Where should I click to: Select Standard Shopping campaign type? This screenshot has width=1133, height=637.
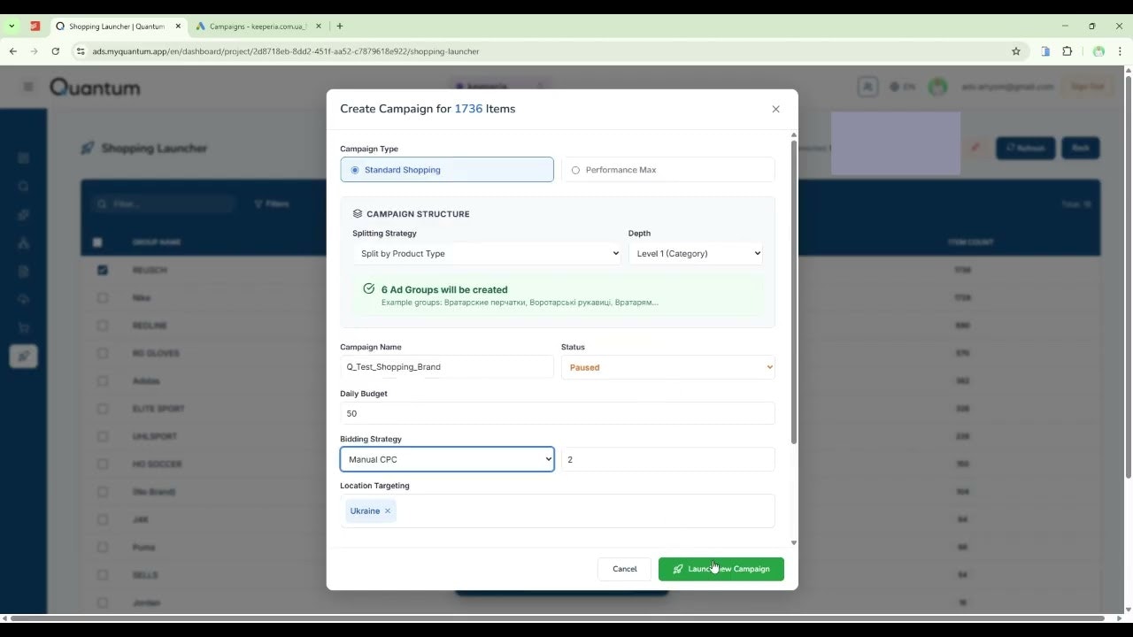point(447,170)
